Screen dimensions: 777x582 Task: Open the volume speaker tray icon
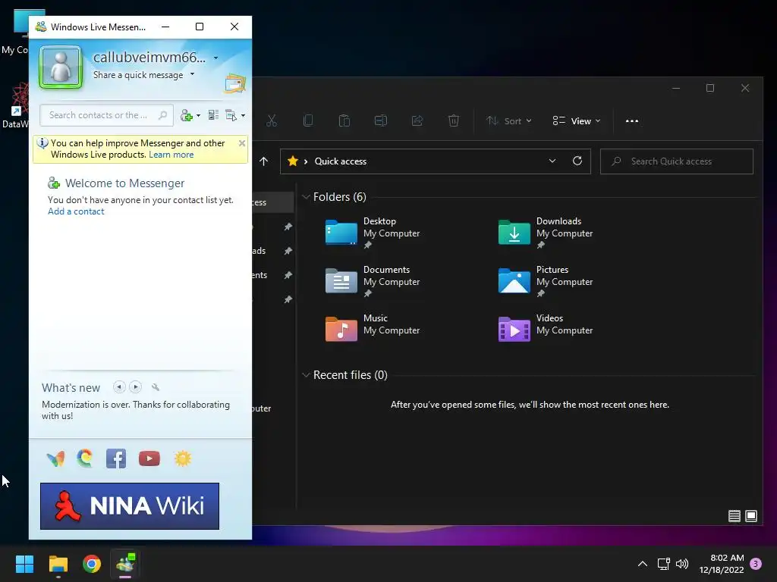coord(682,564)
